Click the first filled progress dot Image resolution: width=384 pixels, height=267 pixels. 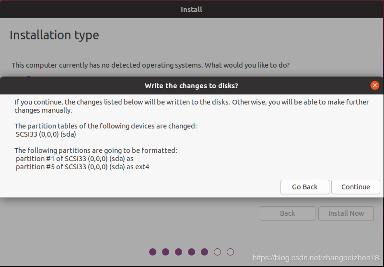point(153,252)
